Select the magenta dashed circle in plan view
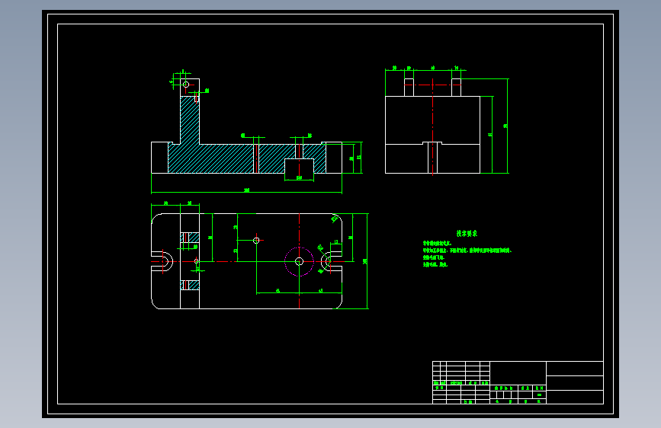The image size is (661, 428). pyautogui.click(x=300, y=262)
